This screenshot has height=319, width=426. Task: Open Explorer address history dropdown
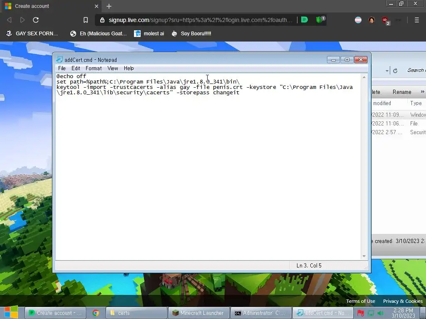pos(386,71)
